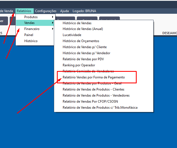Open the Histórico entry under Relatórios
177x148 pixels.
(35, 41)
